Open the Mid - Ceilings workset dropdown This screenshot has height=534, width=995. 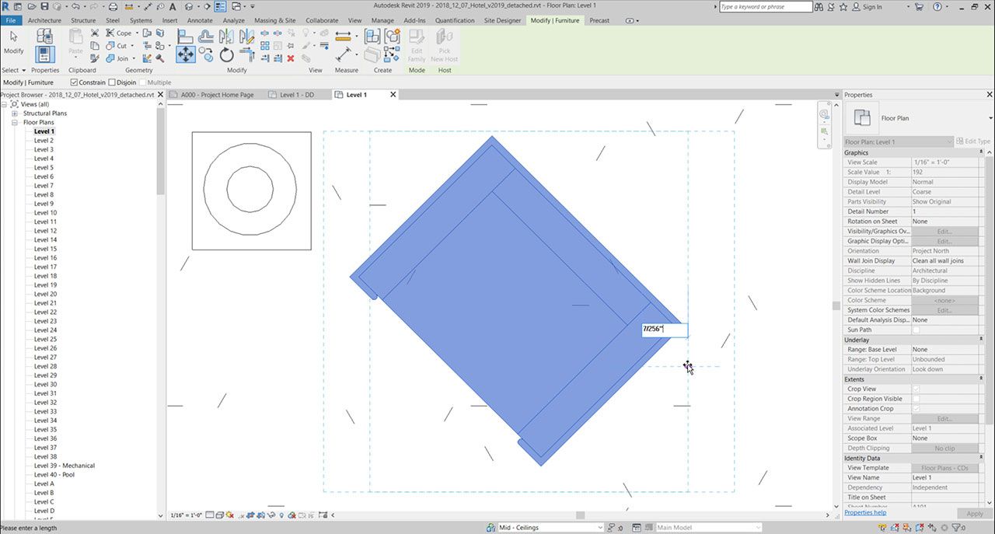[x=599, y=528]
